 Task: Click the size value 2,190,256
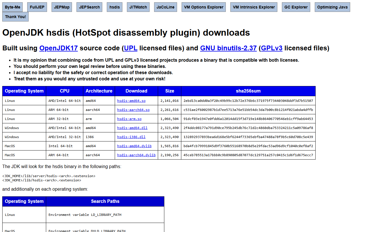(169, 155)
